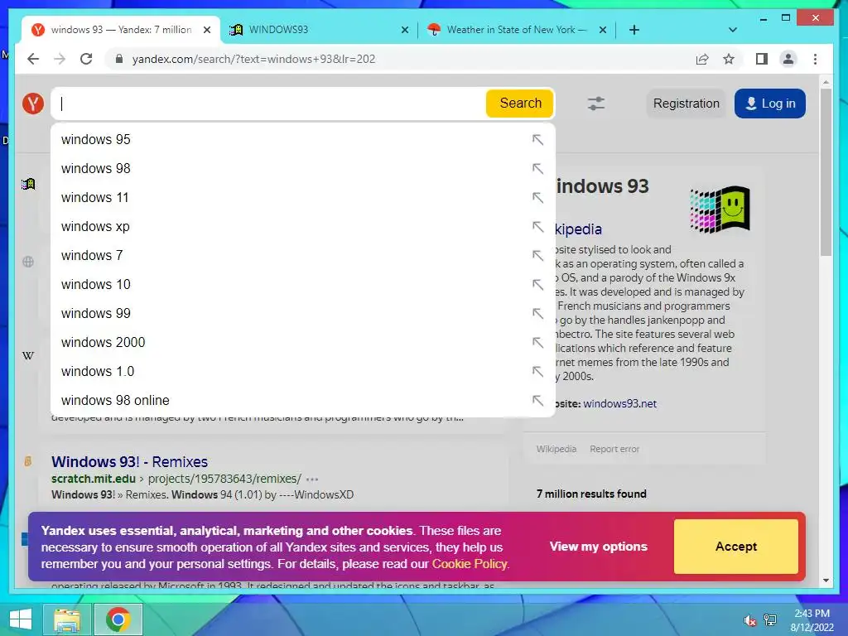The width and height of the screenshot is (848, 636).
Task: Click the Windows 93 logo thumbnail
Action: (720, 210)
